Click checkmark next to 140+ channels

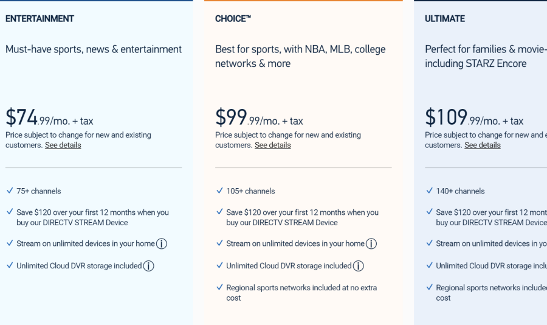pyautogui.click(x=430, y=190)
